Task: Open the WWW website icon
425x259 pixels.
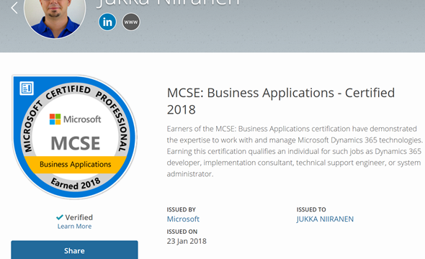Action: pos(131,22)
